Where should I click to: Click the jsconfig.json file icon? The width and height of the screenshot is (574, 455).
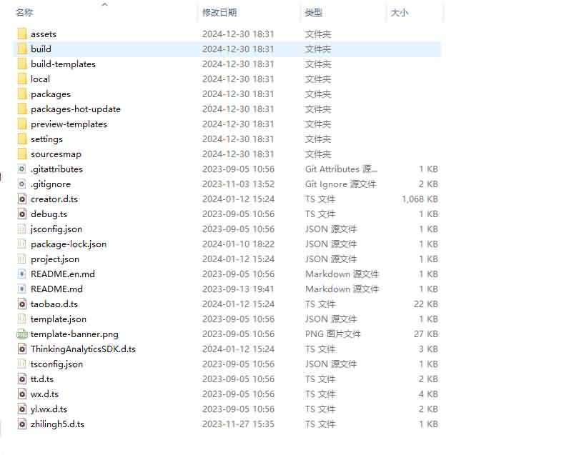(x=21, y=229)
